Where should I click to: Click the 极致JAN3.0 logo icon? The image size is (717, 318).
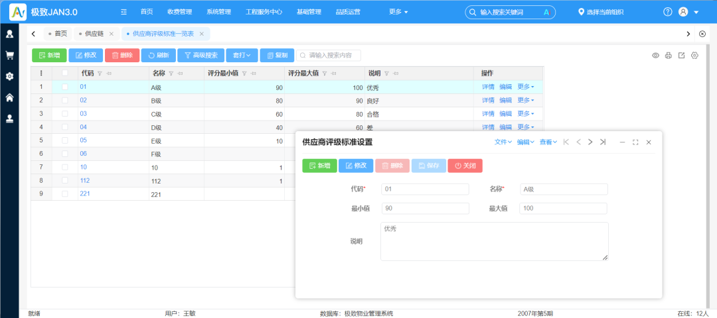pos(18,12)
